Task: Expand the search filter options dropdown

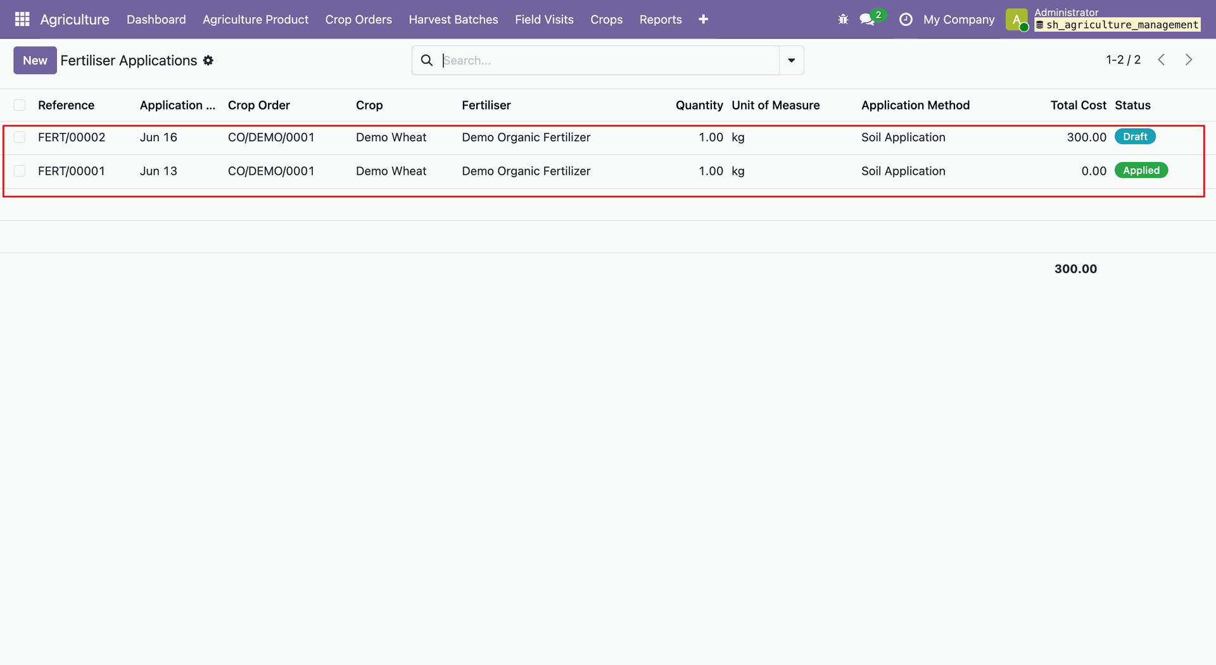Action: tap(792, 60)
